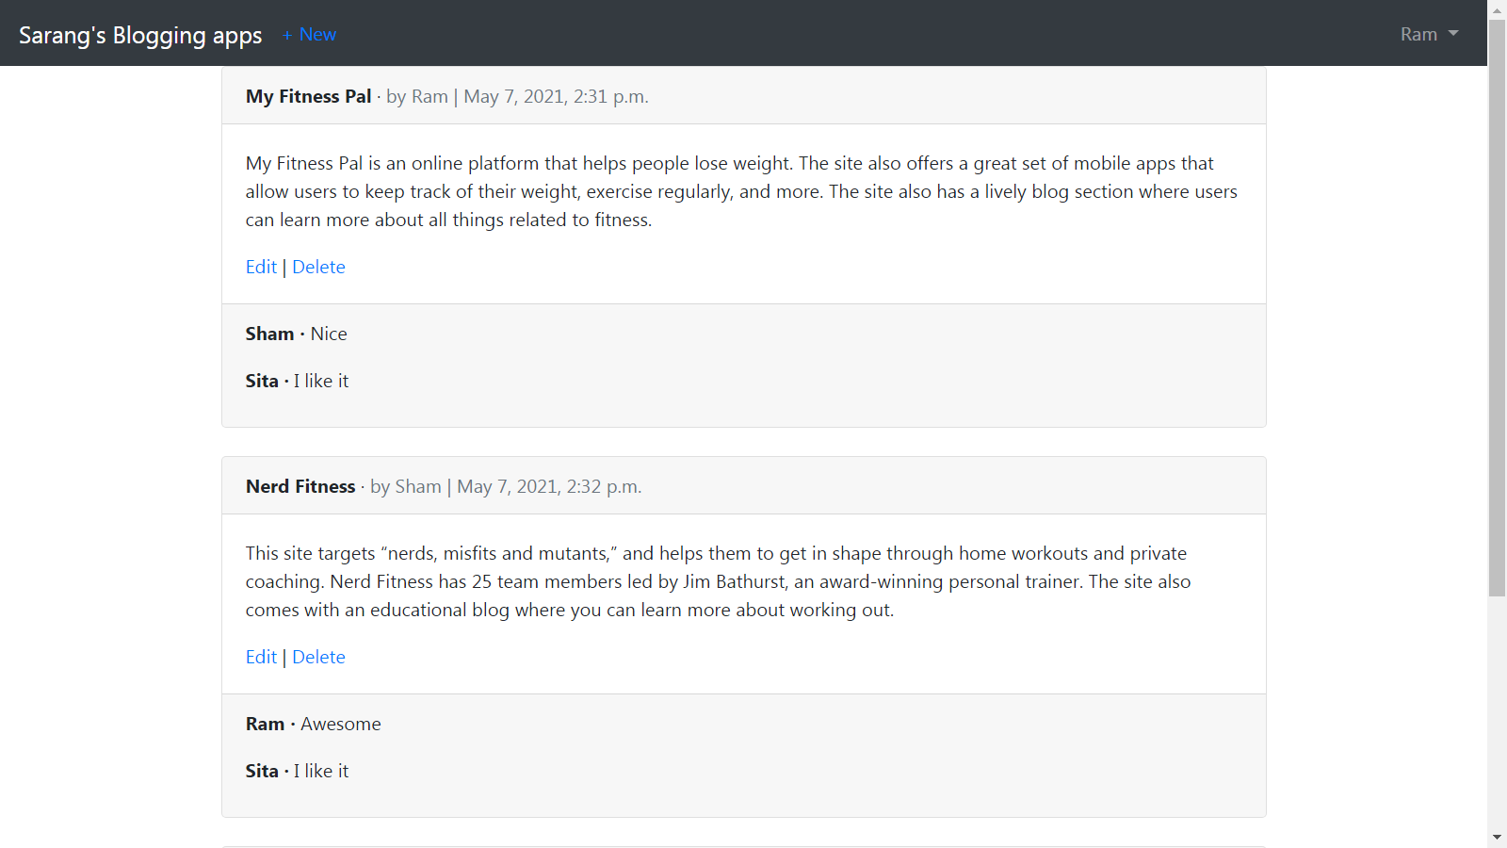Open the Sarang's Blogging apps home link

(139, 35)
